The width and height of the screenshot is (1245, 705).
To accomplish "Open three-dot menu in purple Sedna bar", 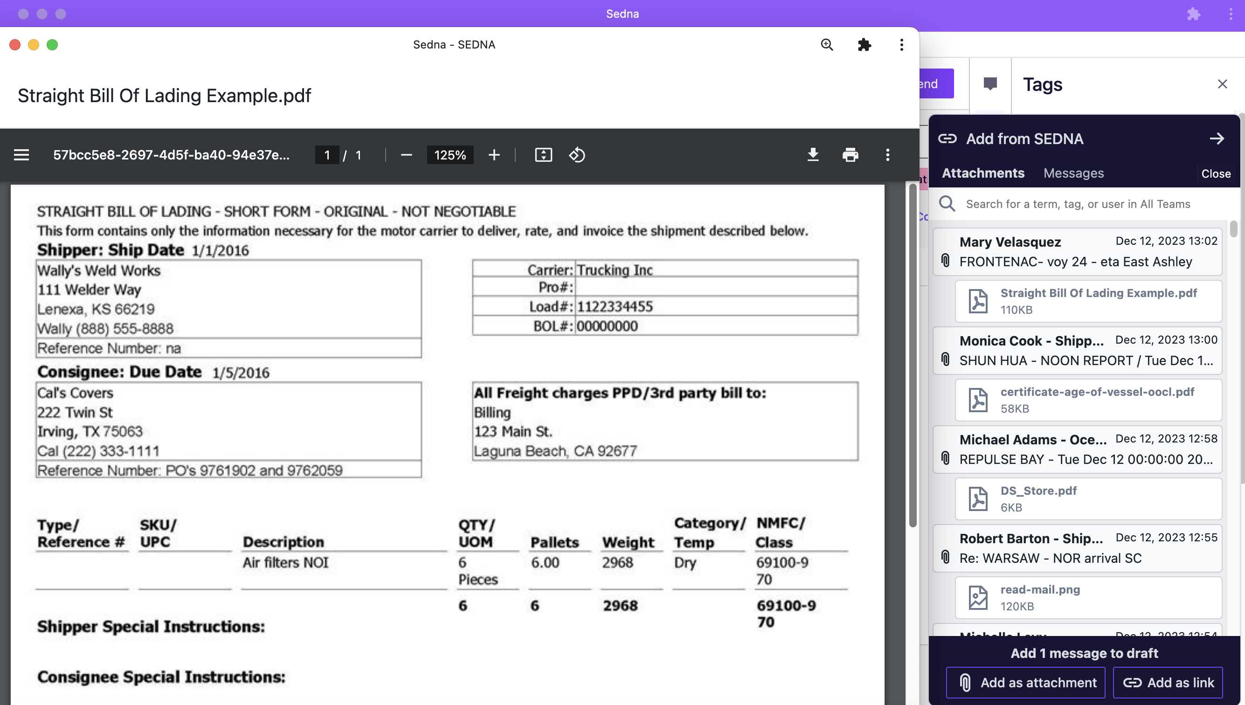I will click(1231, 14).
